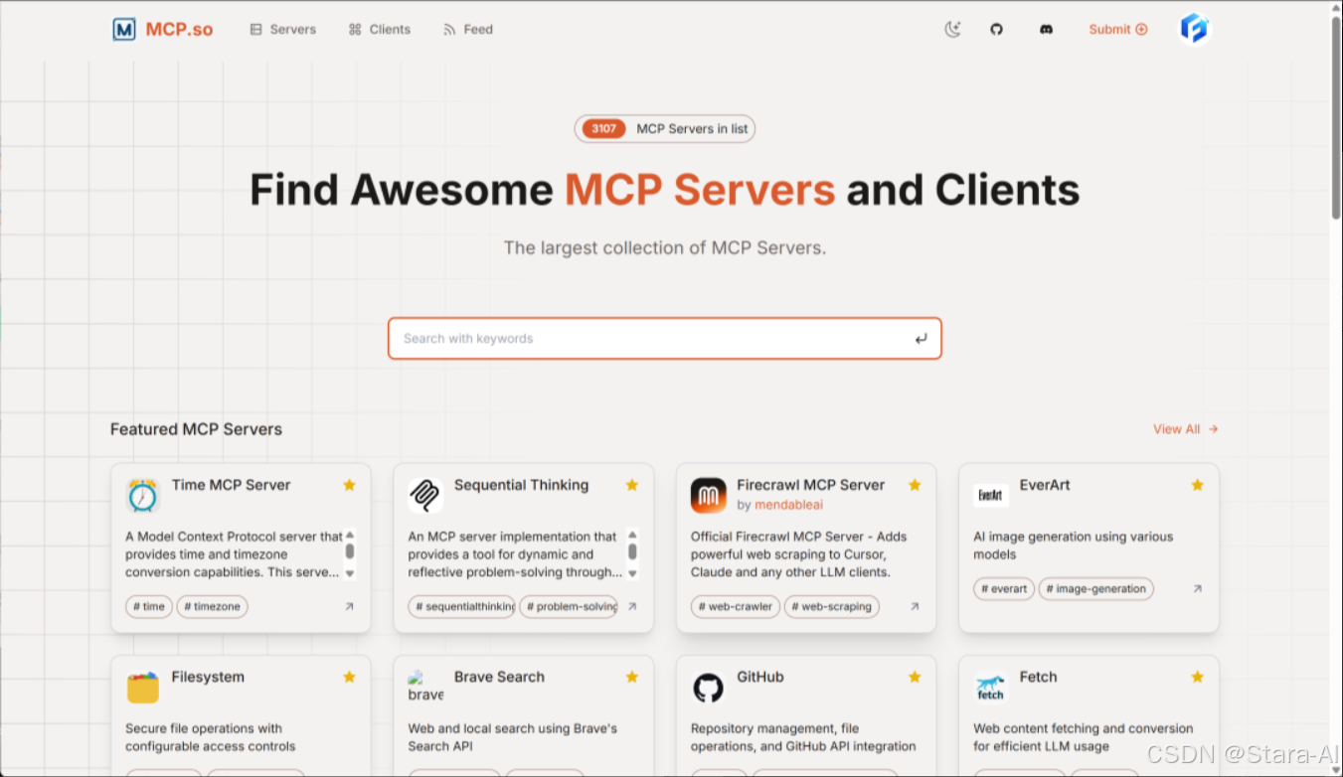Click the star on GitHub card
Screen dimensions: 1343x777
tap(915, 677)
